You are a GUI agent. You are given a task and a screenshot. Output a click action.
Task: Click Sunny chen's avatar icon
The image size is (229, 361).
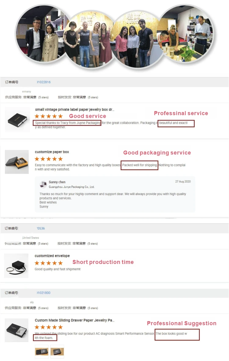click(x=43, y=184)
